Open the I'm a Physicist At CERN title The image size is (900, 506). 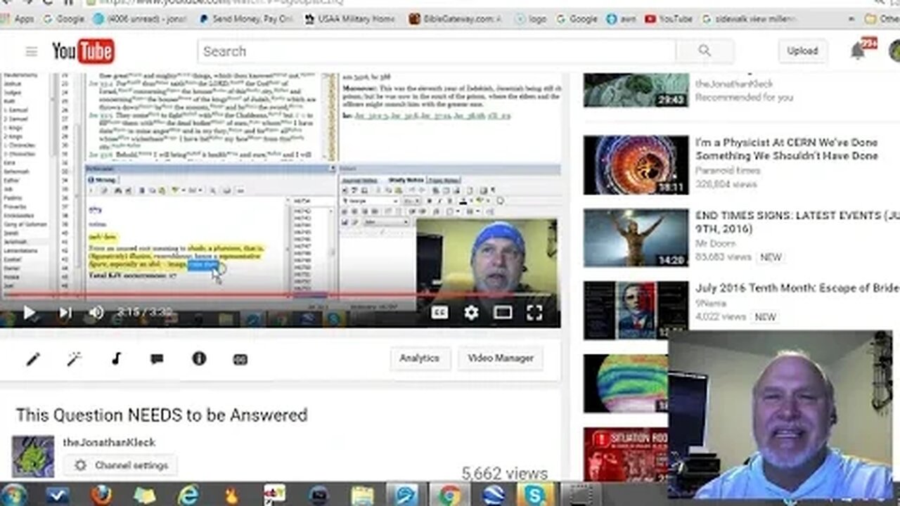[x=787, y=149]
